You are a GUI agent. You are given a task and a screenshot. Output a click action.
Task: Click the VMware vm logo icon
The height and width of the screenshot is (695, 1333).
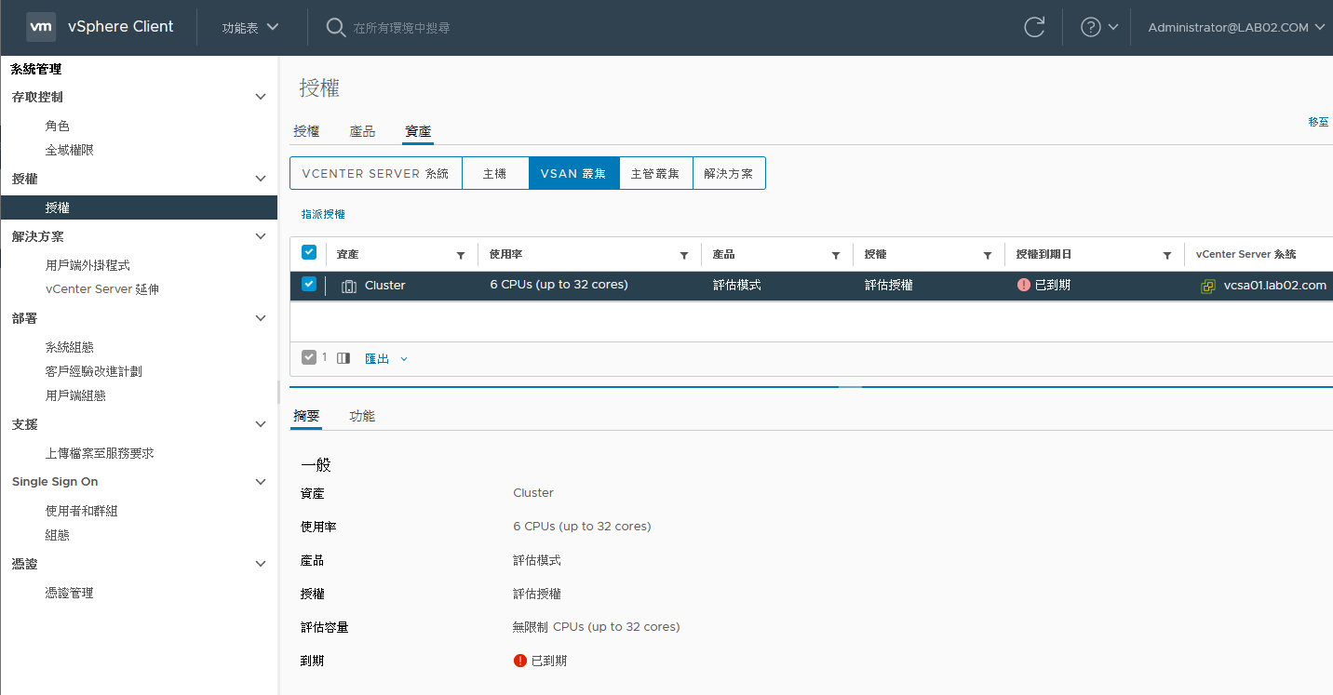point(40,27)
